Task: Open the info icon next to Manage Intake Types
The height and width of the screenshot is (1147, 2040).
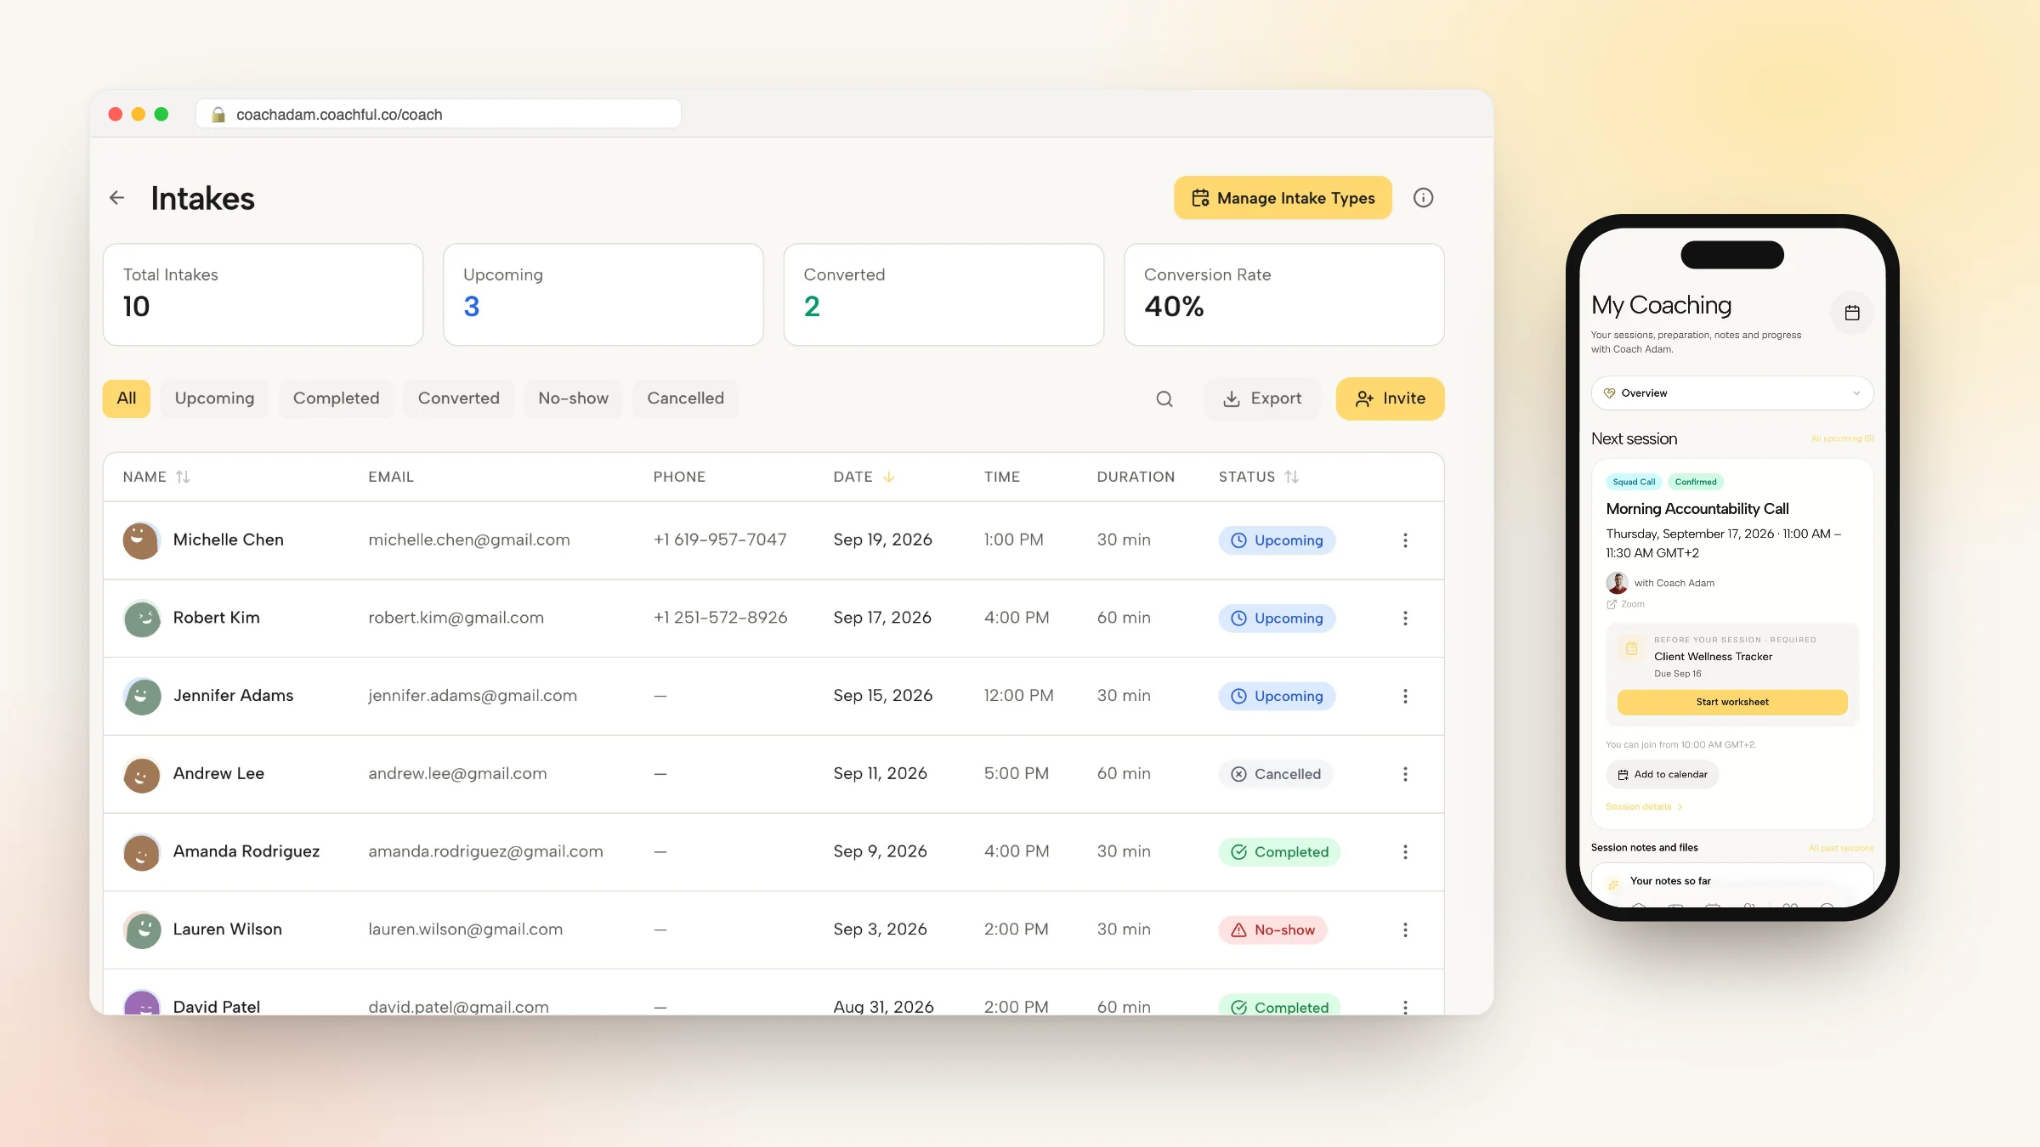Action: click(x=1423, y=198)
